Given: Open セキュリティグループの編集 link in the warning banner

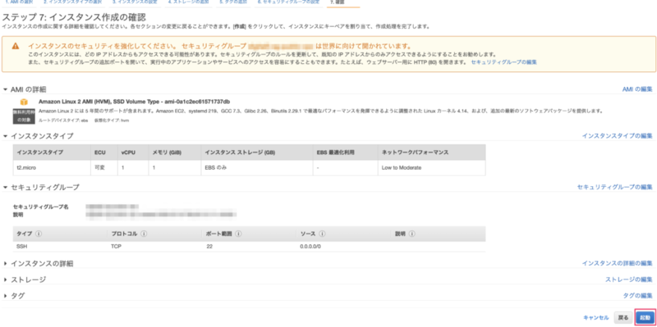Looking at the screenshot, I should (503, 62).
